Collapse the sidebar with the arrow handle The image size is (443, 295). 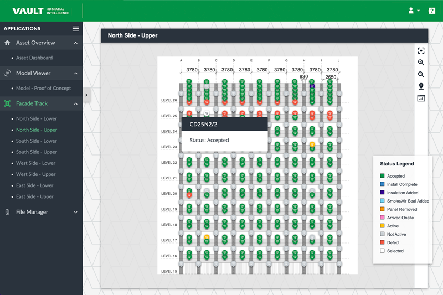87,95
